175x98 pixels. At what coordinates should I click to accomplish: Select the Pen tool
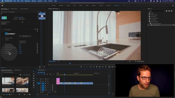point(34,83)
